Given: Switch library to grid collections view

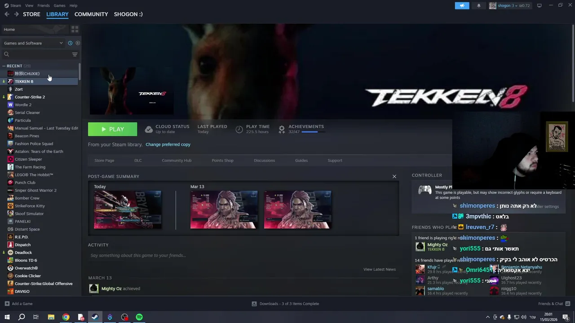Looking at the screenshot, I should pos(75,29).
